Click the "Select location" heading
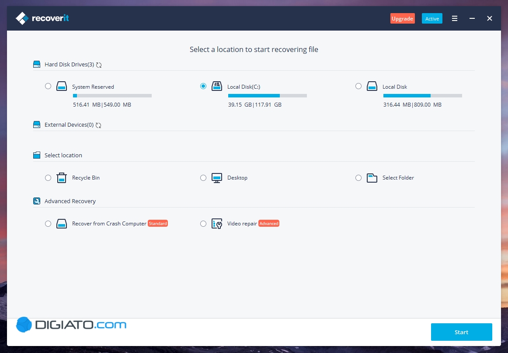Screen dimensions: 508x353 [63, 155]
